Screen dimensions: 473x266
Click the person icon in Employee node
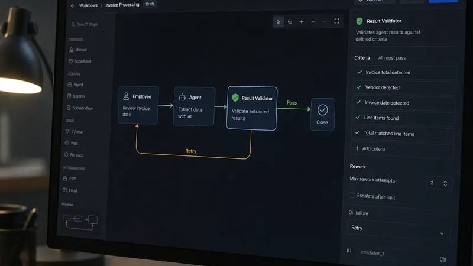click(126, 96)
